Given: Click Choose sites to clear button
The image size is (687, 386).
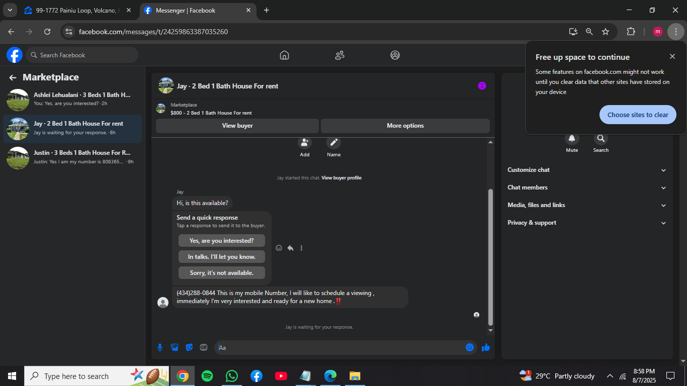Looking at the screenshot, I should click(x=638, y=115).
